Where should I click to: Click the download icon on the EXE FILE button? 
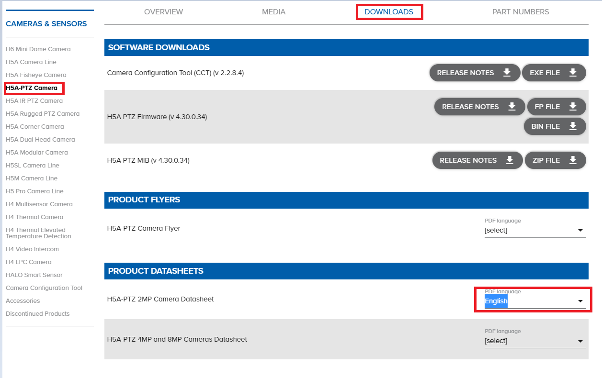pos(573,72)
